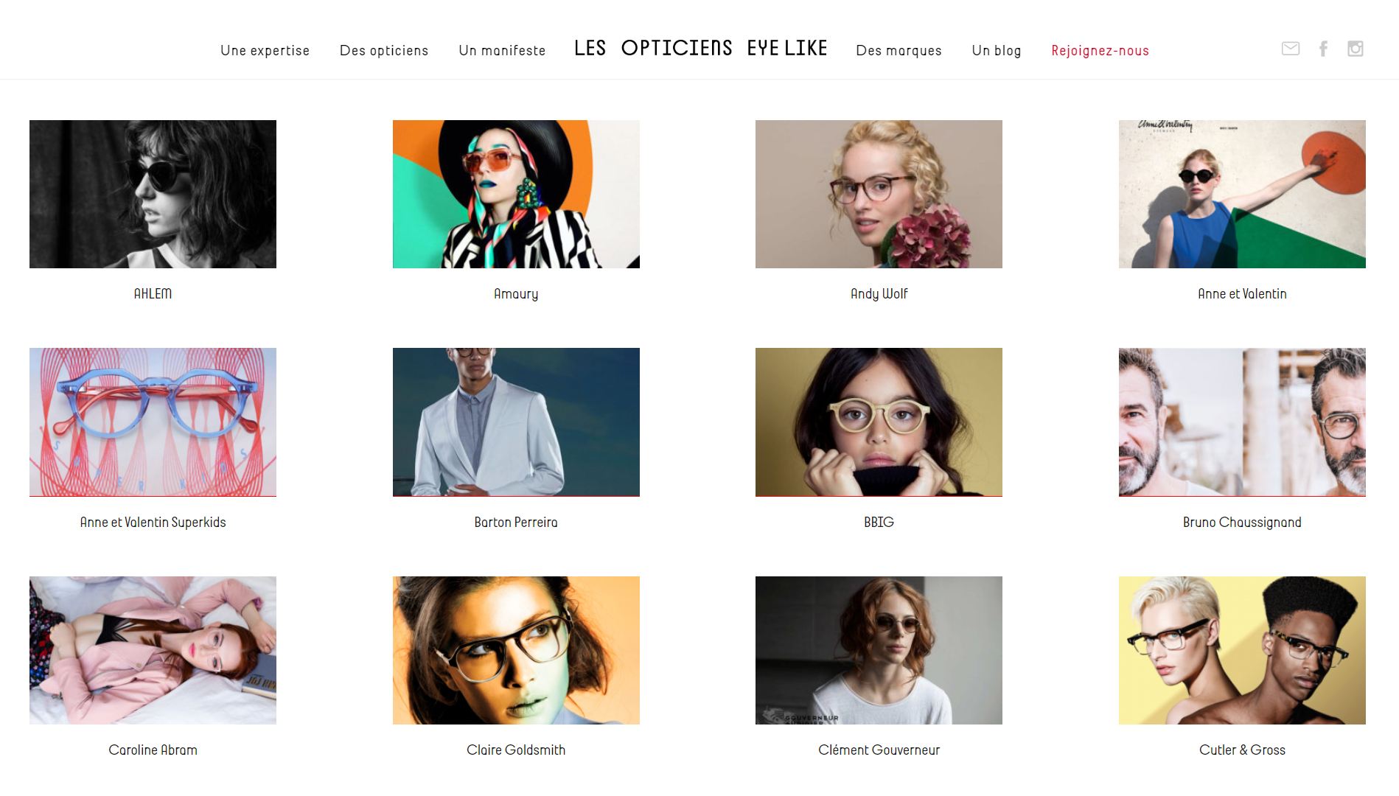Open the Cutler & Gross text link
This screenshot has width=1399, height=796.
tap(1242, 750)
